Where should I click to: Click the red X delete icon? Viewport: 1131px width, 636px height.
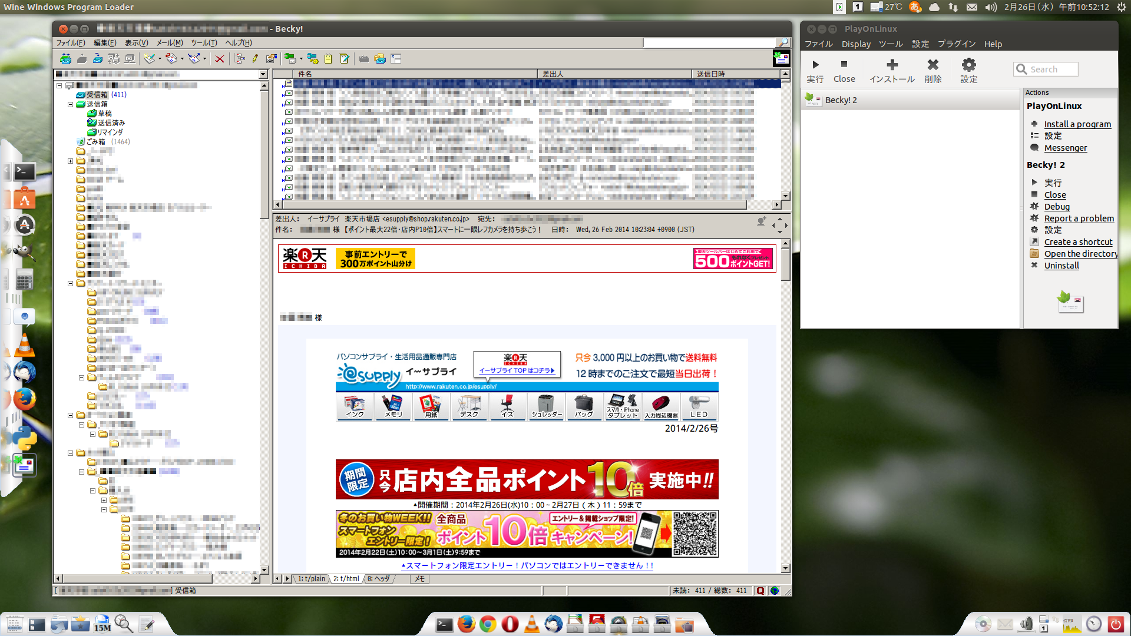[220, 58]
